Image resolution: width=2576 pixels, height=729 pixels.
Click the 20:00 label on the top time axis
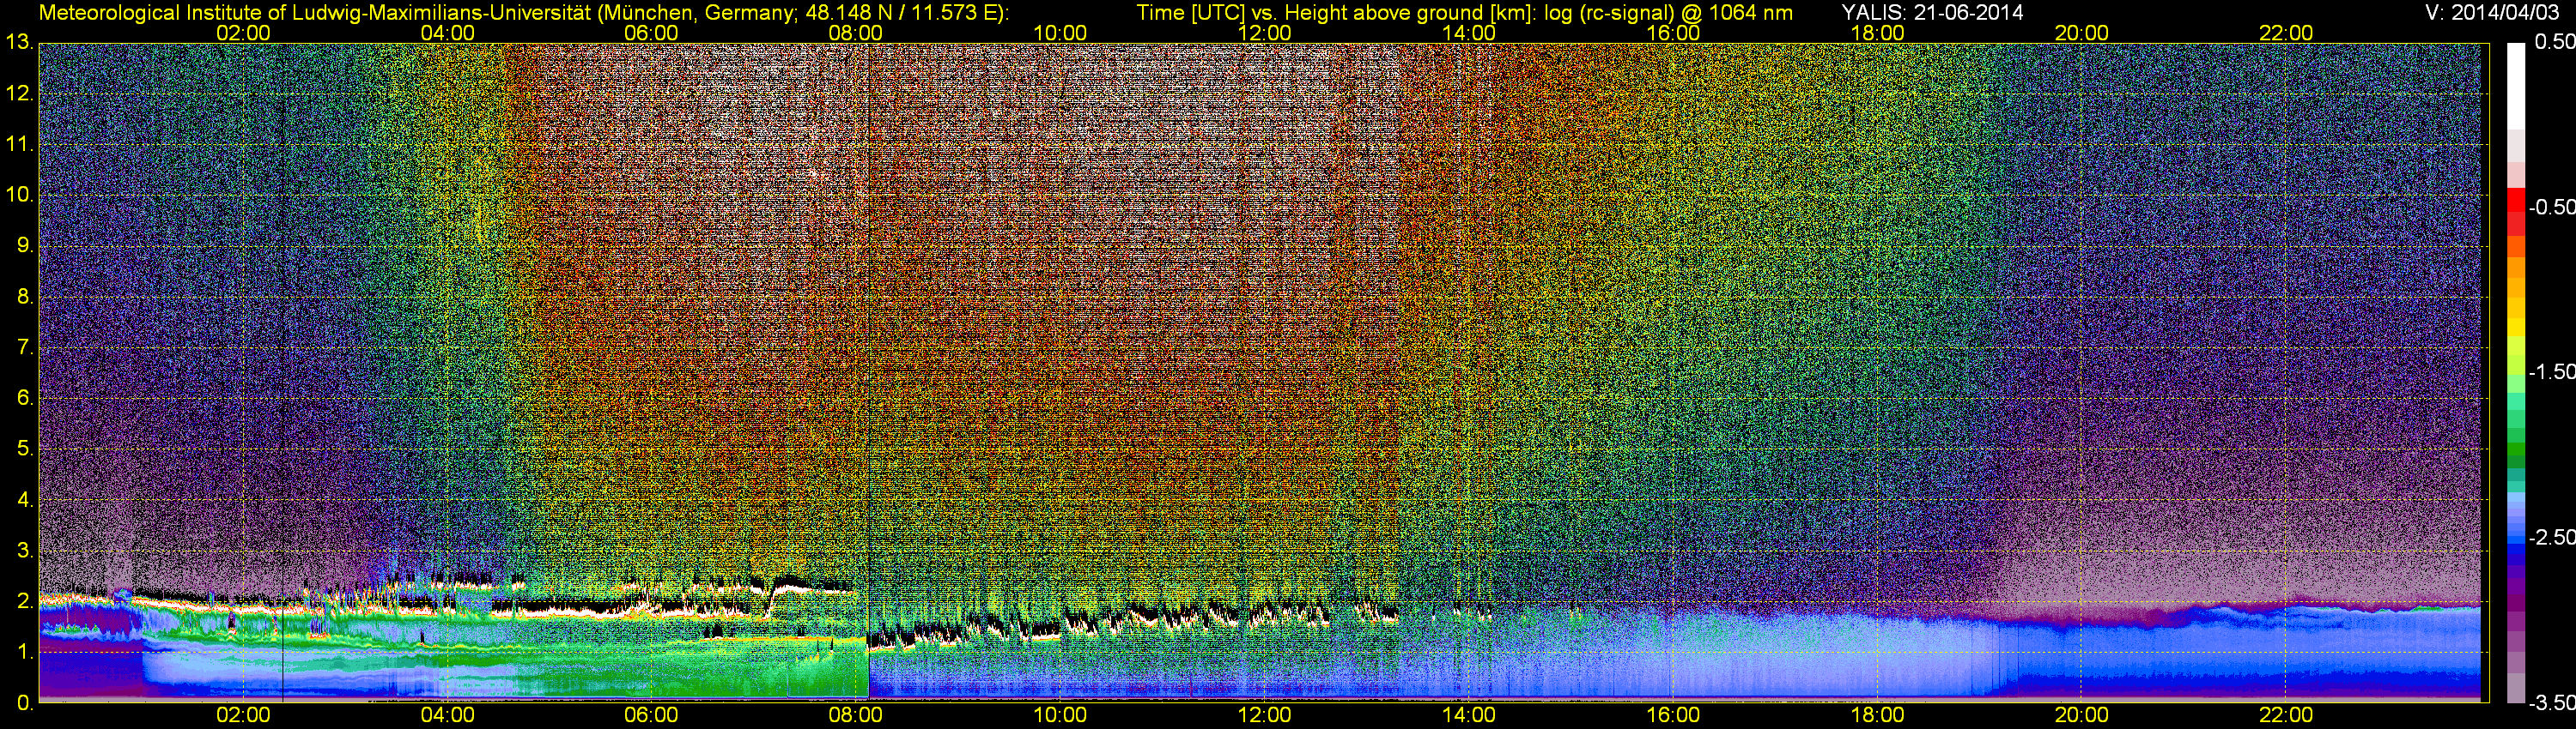pos(2082,33)
